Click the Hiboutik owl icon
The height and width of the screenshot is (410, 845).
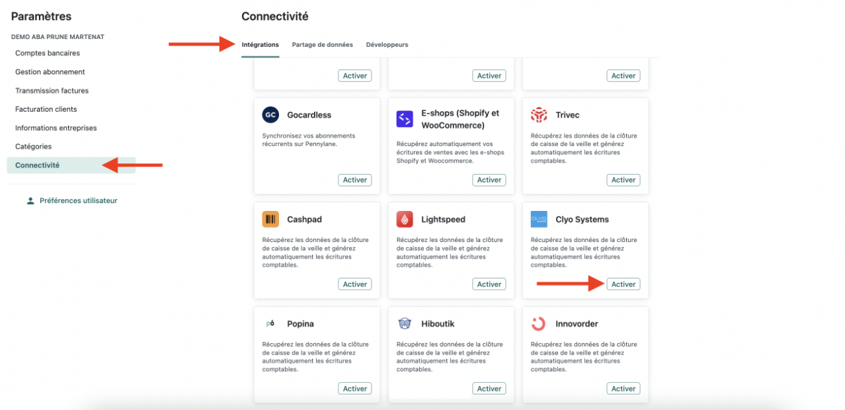(x=405, y=323)
